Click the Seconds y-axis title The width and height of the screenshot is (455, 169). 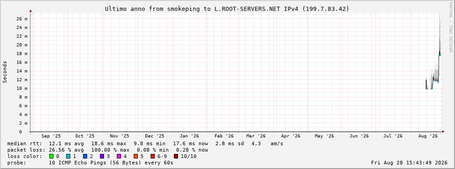pyautogui.click(x=5, y=72)
